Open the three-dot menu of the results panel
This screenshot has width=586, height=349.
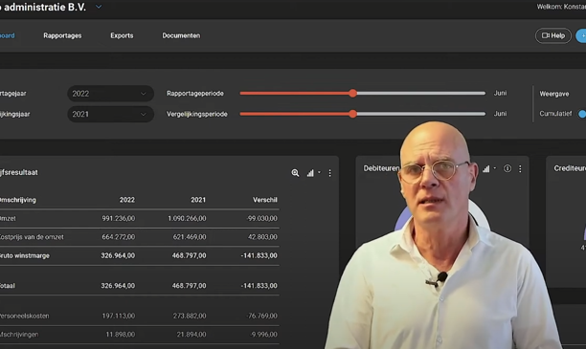(329, 173)
